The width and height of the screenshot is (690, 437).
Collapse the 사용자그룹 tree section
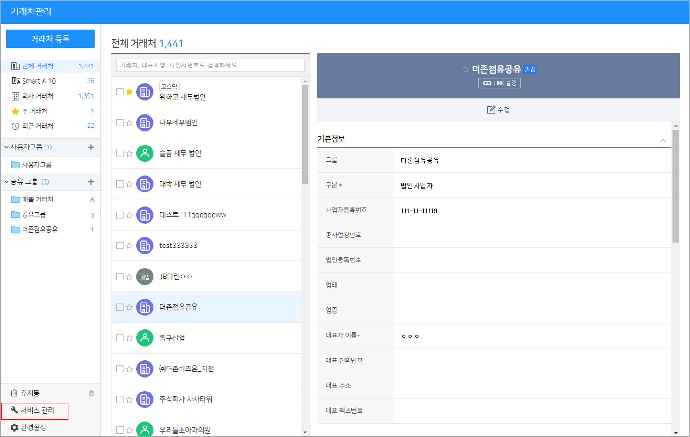[x=6, y=147]
